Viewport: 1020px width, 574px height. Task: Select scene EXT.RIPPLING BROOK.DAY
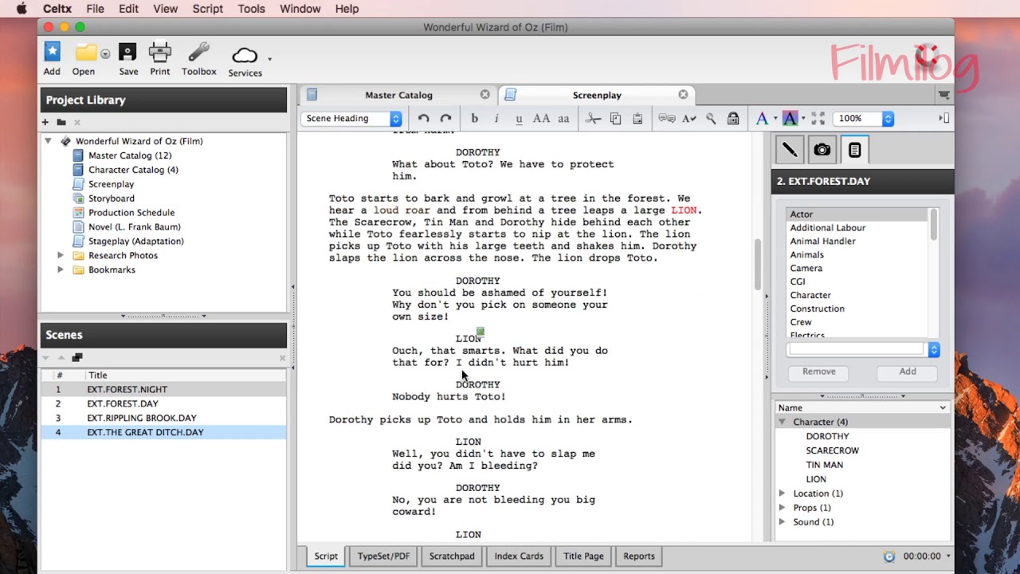[x=163, y=418]
